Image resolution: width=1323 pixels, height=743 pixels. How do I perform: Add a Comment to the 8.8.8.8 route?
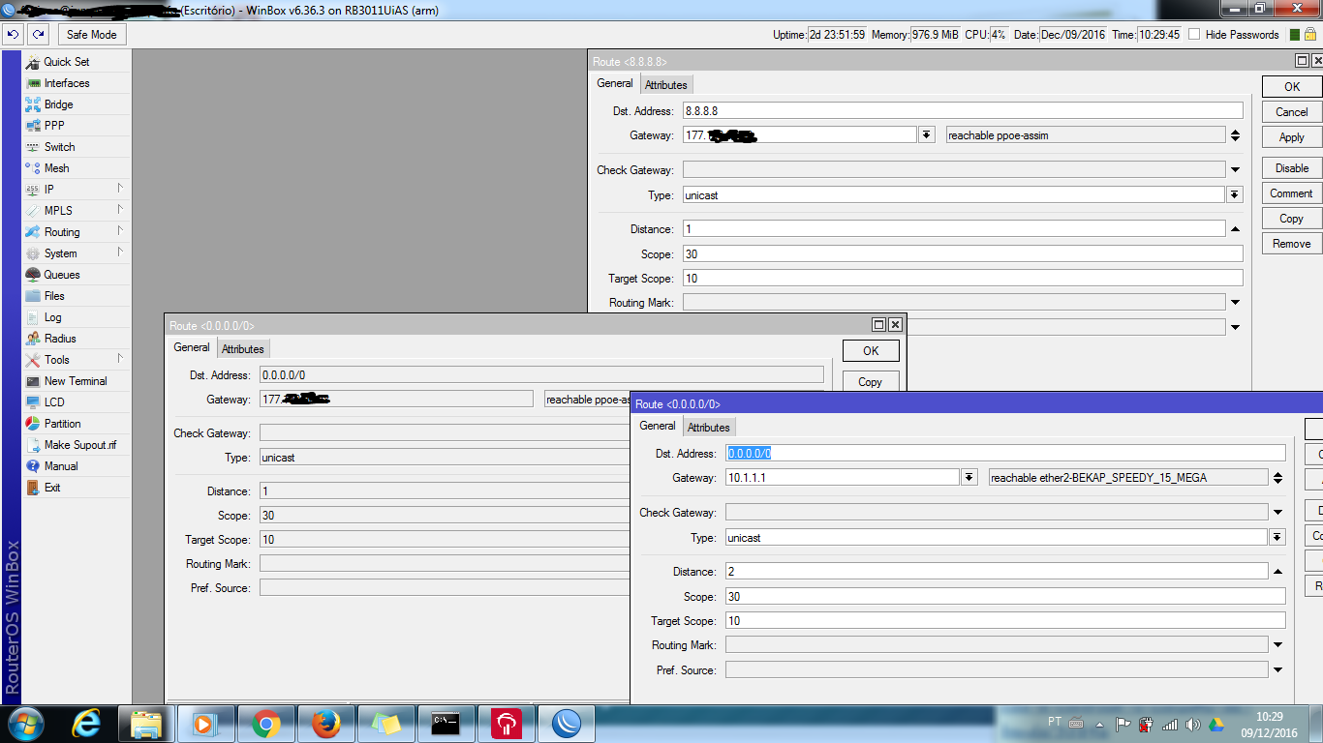[x=1292, y=193]
